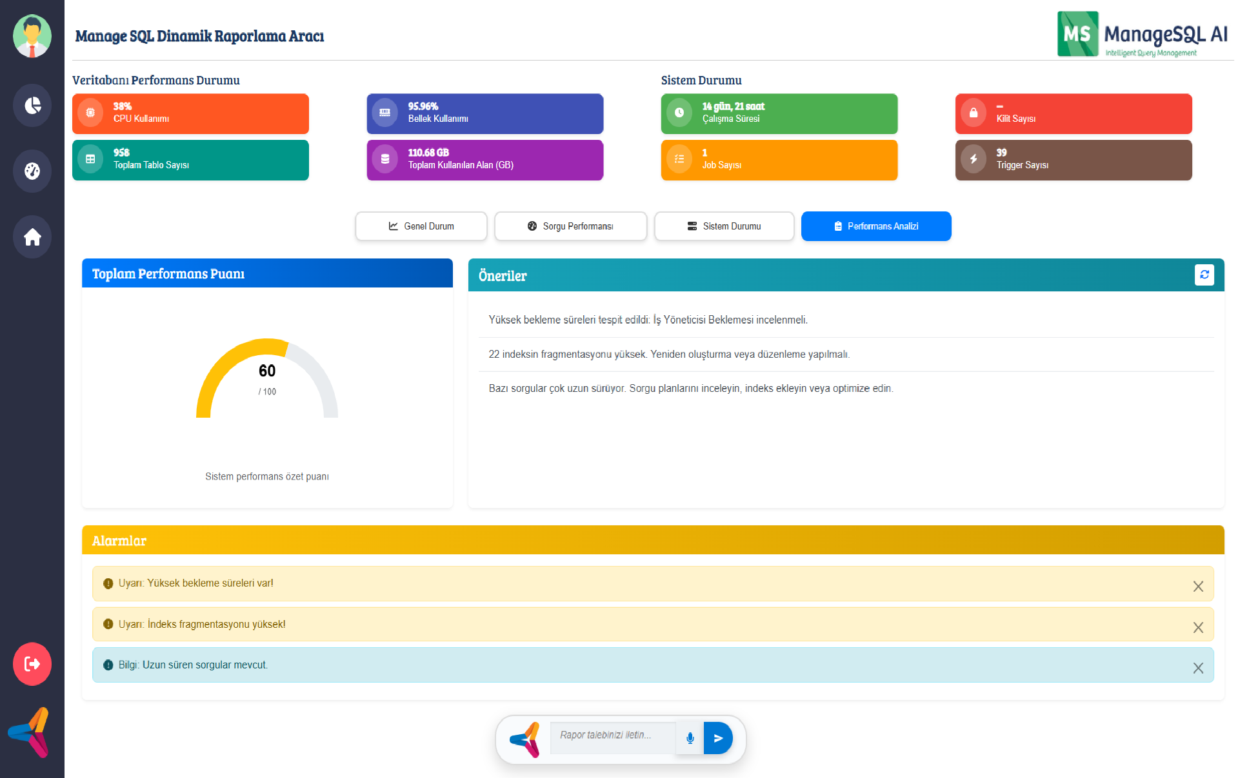Switch to Genel Durum tab
This screenshot has height=778, width=1238.
pos(421,226)
